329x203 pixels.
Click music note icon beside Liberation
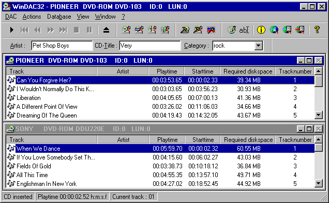(x=11, y=98)
